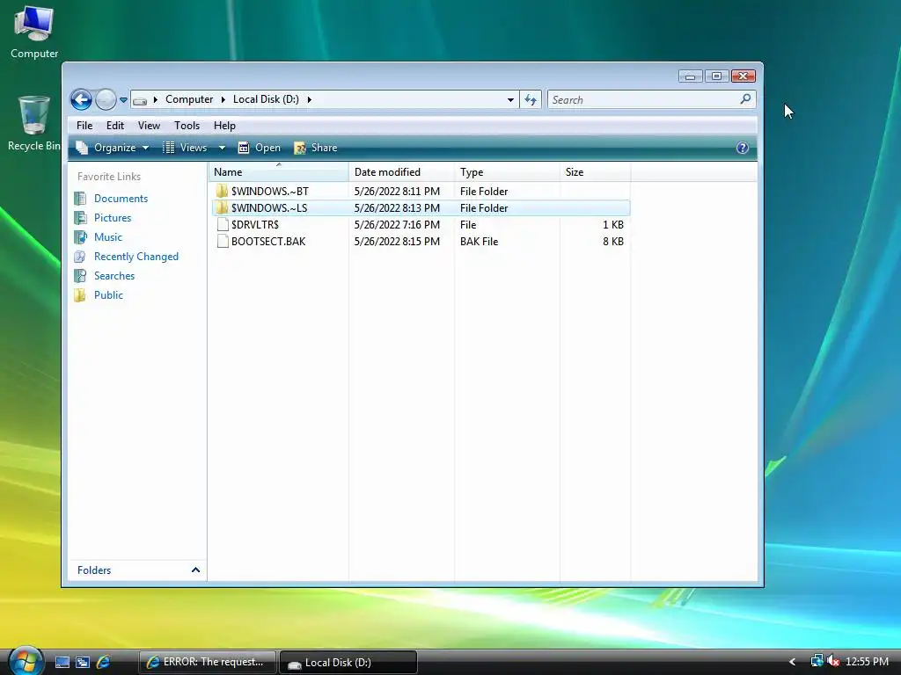Image resolution: width=901 pixels, height=675 pixels.
Task: Click the 8 KB size cell
Action: pos(613,241)
